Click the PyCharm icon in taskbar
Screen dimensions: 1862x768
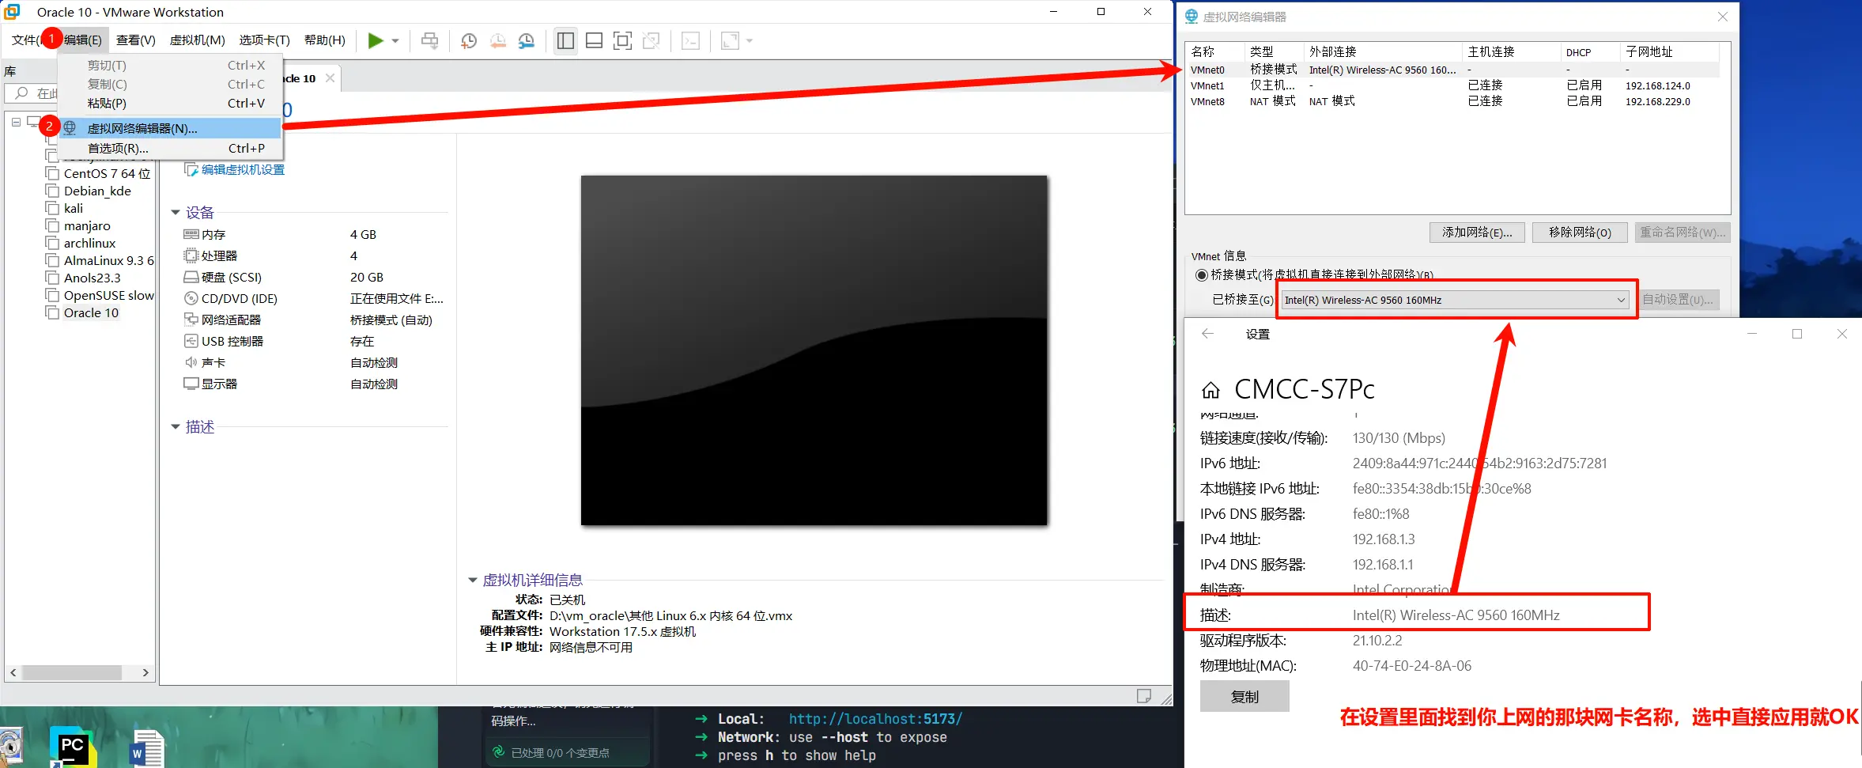coord(73,747)
